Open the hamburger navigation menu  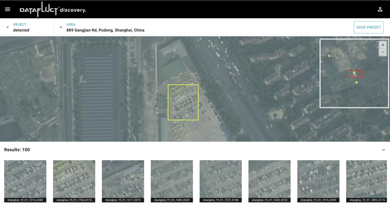tap(7, 9)
